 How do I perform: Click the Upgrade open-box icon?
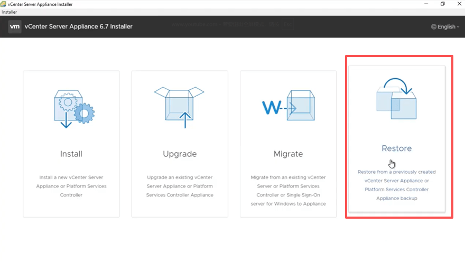[179, 107]
